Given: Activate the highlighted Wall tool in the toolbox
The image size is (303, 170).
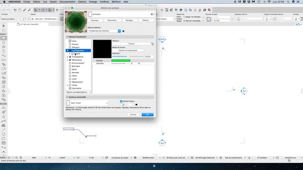Looking at the screenshot, I should (3, 38).
